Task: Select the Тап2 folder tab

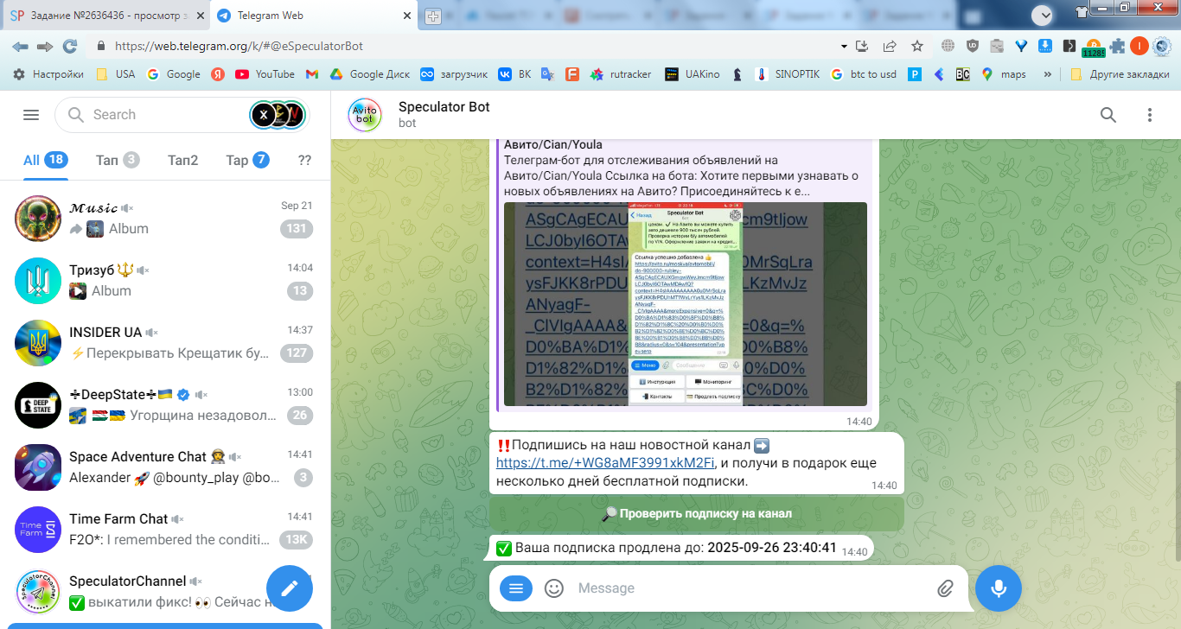Action: 182,160
